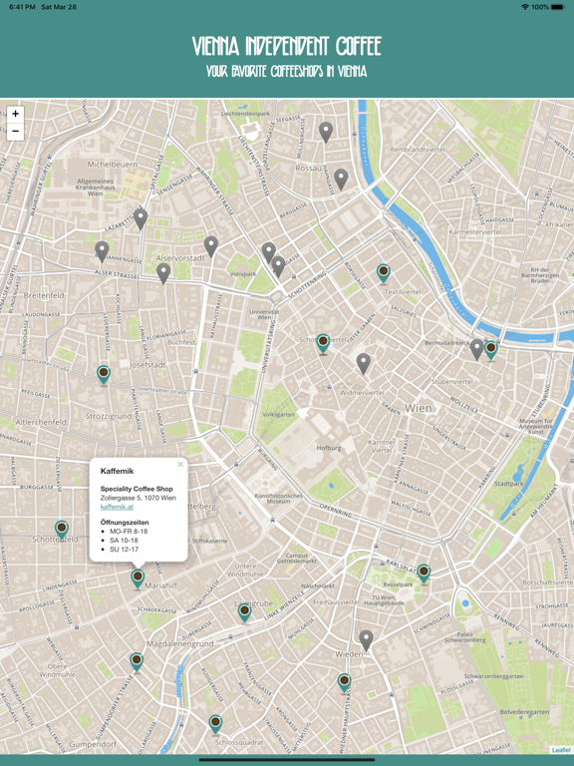The height and width of the screenshot is (766, 574).
Task: Select the gray marker beside Hahngasse near Rossau
Action: (x=341, y=180)
